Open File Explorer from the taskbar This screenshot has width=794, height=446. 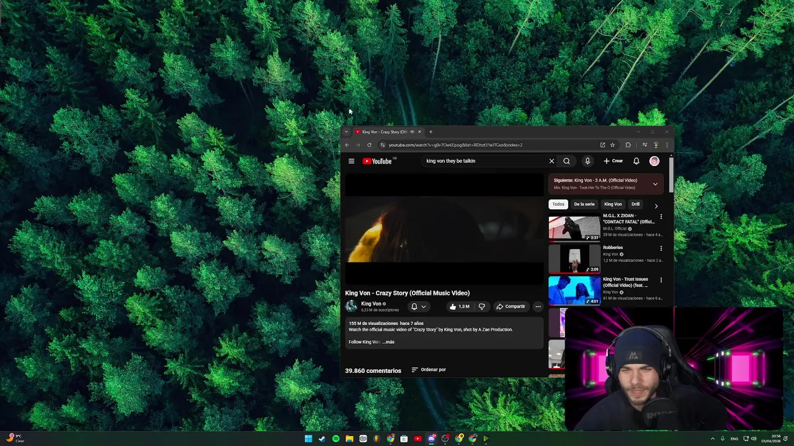pos(349,439)
